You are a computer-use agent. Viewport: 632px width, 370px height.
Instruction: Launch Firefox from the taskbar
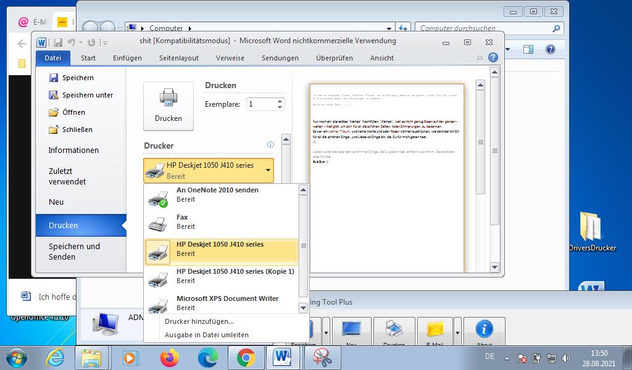point(169,358)
